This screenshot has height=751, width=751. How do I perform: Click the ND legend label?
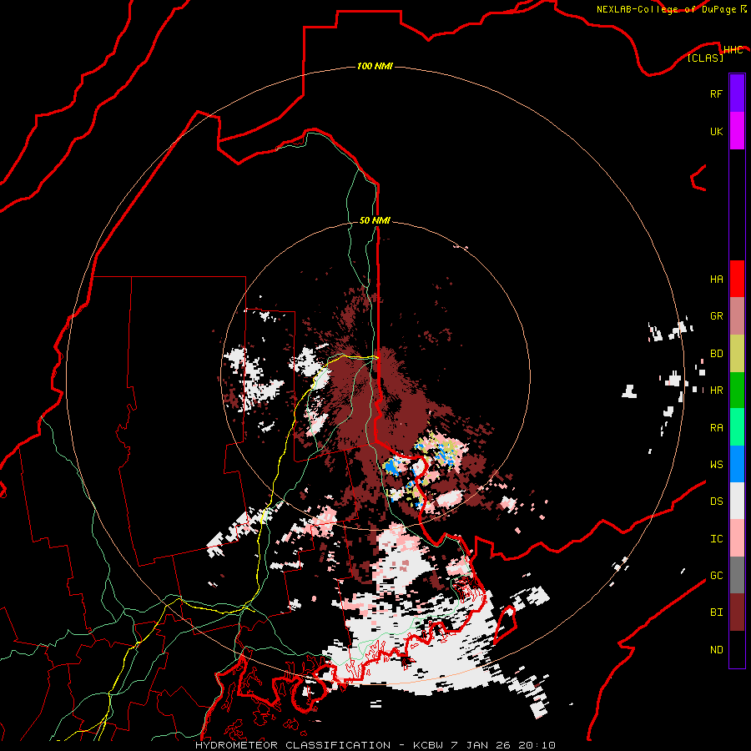[717, 650]
